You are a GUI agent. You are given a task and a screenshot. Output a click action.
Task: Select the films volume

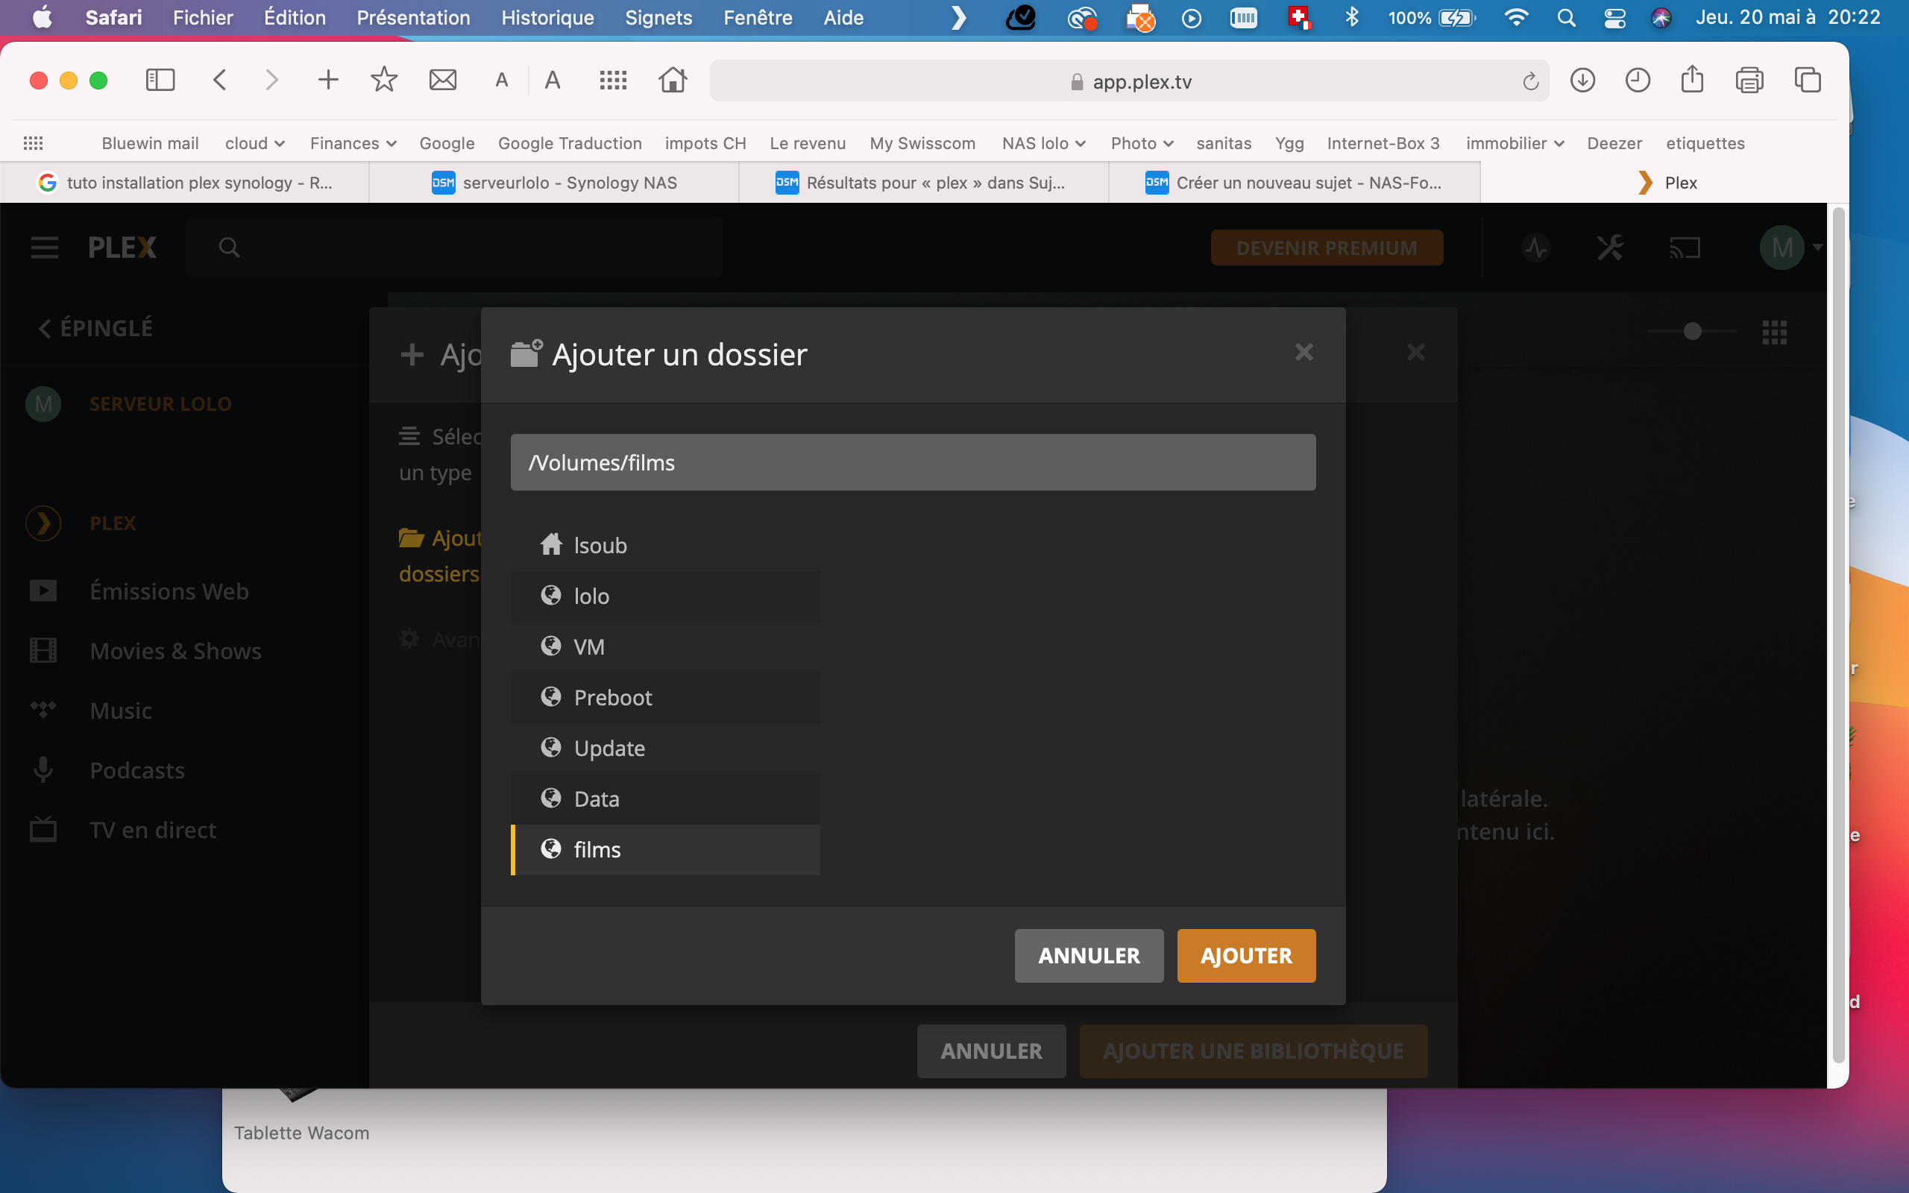pyautogui.click(x=665, y=850)
